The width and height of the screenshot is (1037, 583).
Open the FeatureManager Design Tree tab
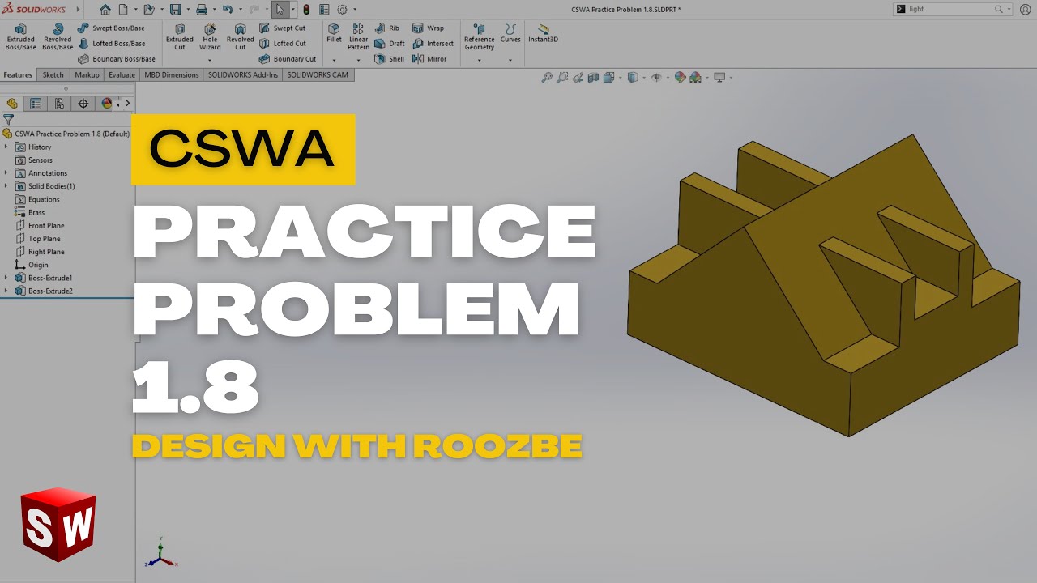click(x=12, y=104)
